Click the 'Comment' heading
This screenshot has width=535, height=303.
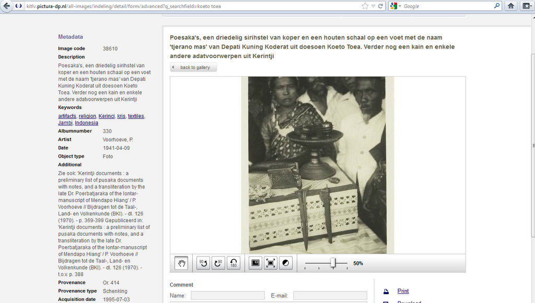pyautogui.click(x=181, y=285)
